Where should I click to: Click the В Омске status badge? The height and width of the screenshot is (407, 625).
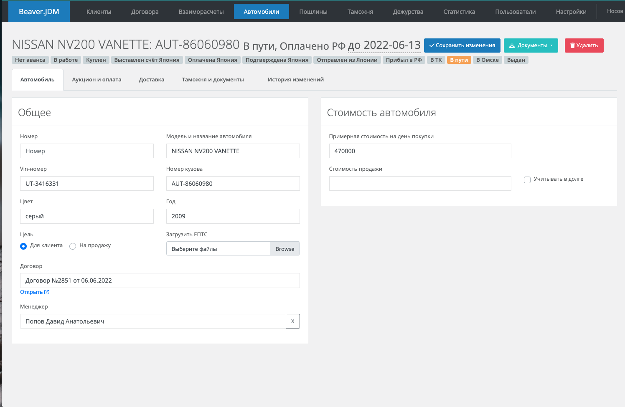click(487, 60)
